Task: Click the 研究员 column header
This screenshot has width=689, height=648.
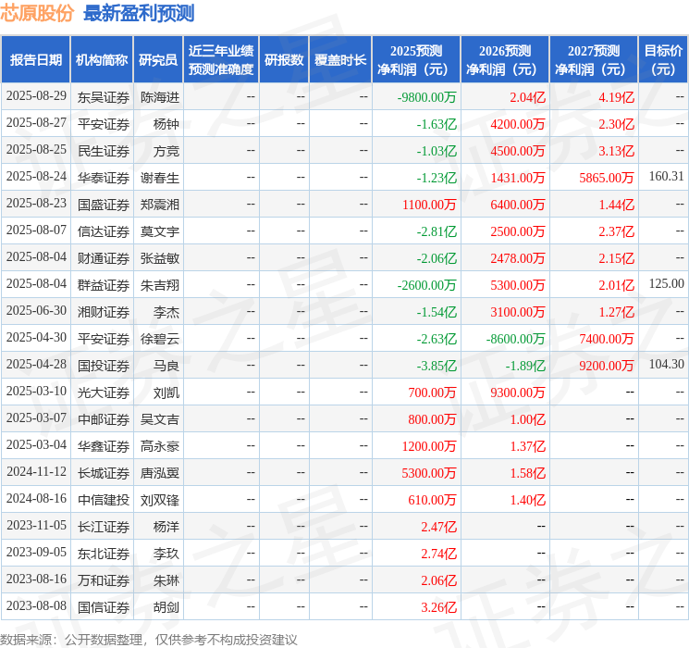Action: coord(158,59)
